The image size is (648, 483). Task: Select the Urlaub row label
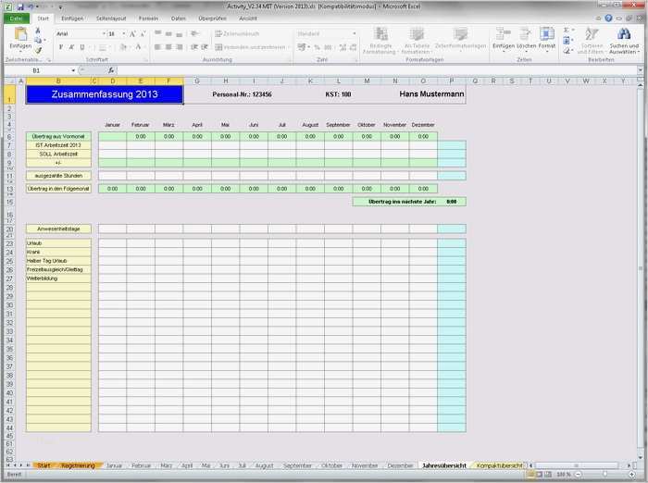point(58,243)
